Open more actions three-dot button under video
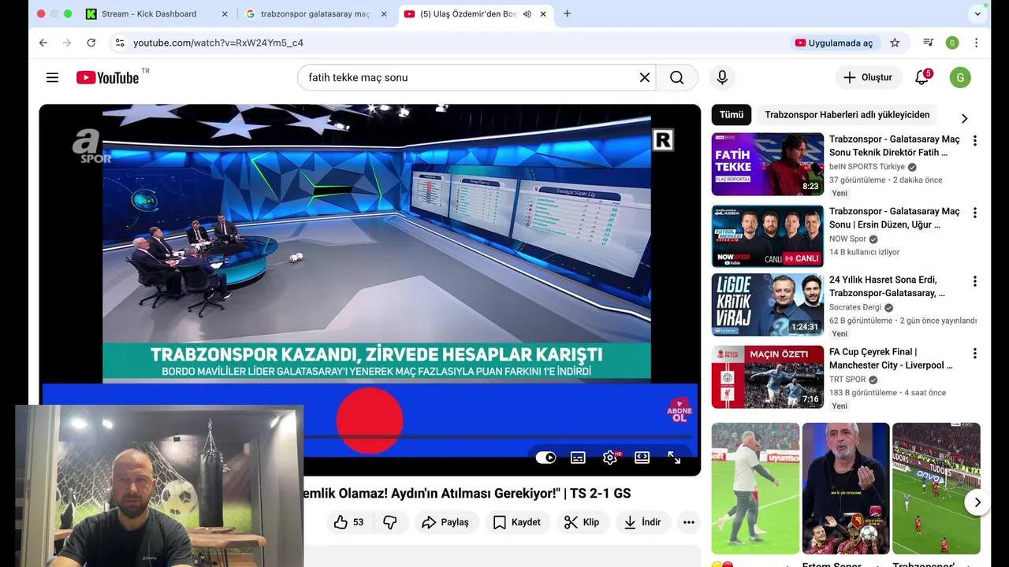This screenshot has height=567, width=1009. 688,522
